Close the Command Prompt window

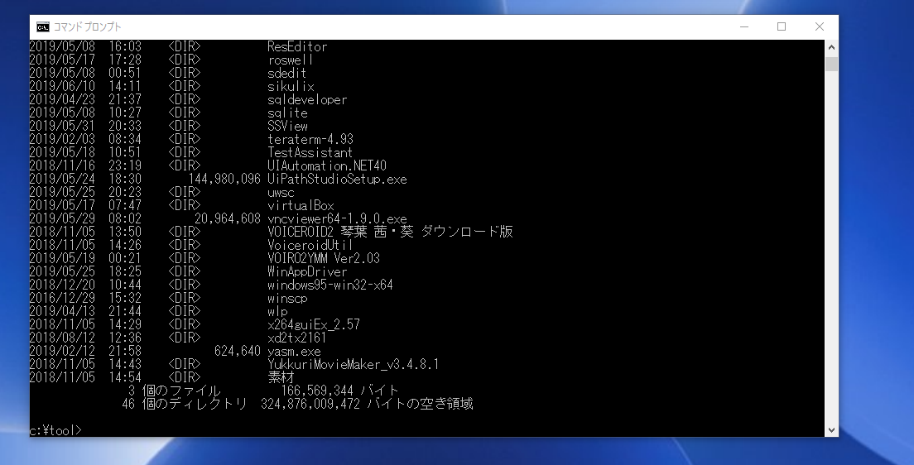click(820, 26)
